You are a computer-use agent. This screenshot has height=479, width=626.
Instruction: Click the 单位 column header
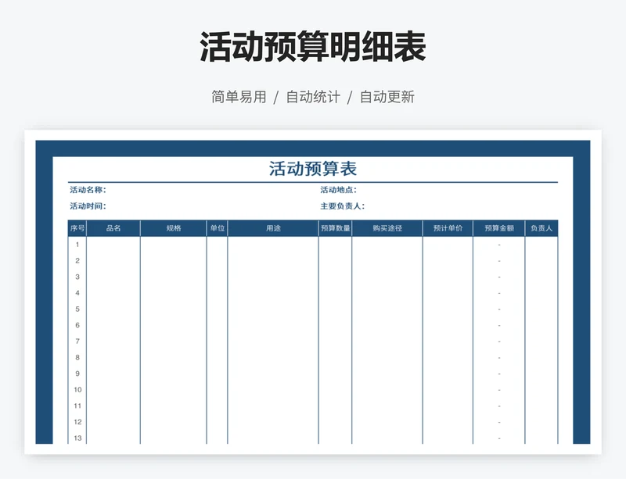218,228
